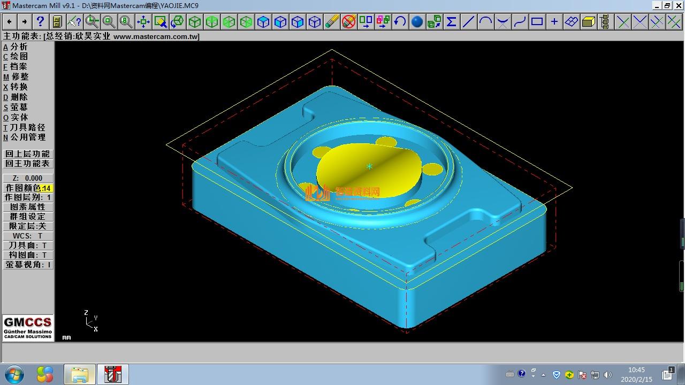
Task: Select the Zoom window magnifier tool
Action: [x=92, y=21]
